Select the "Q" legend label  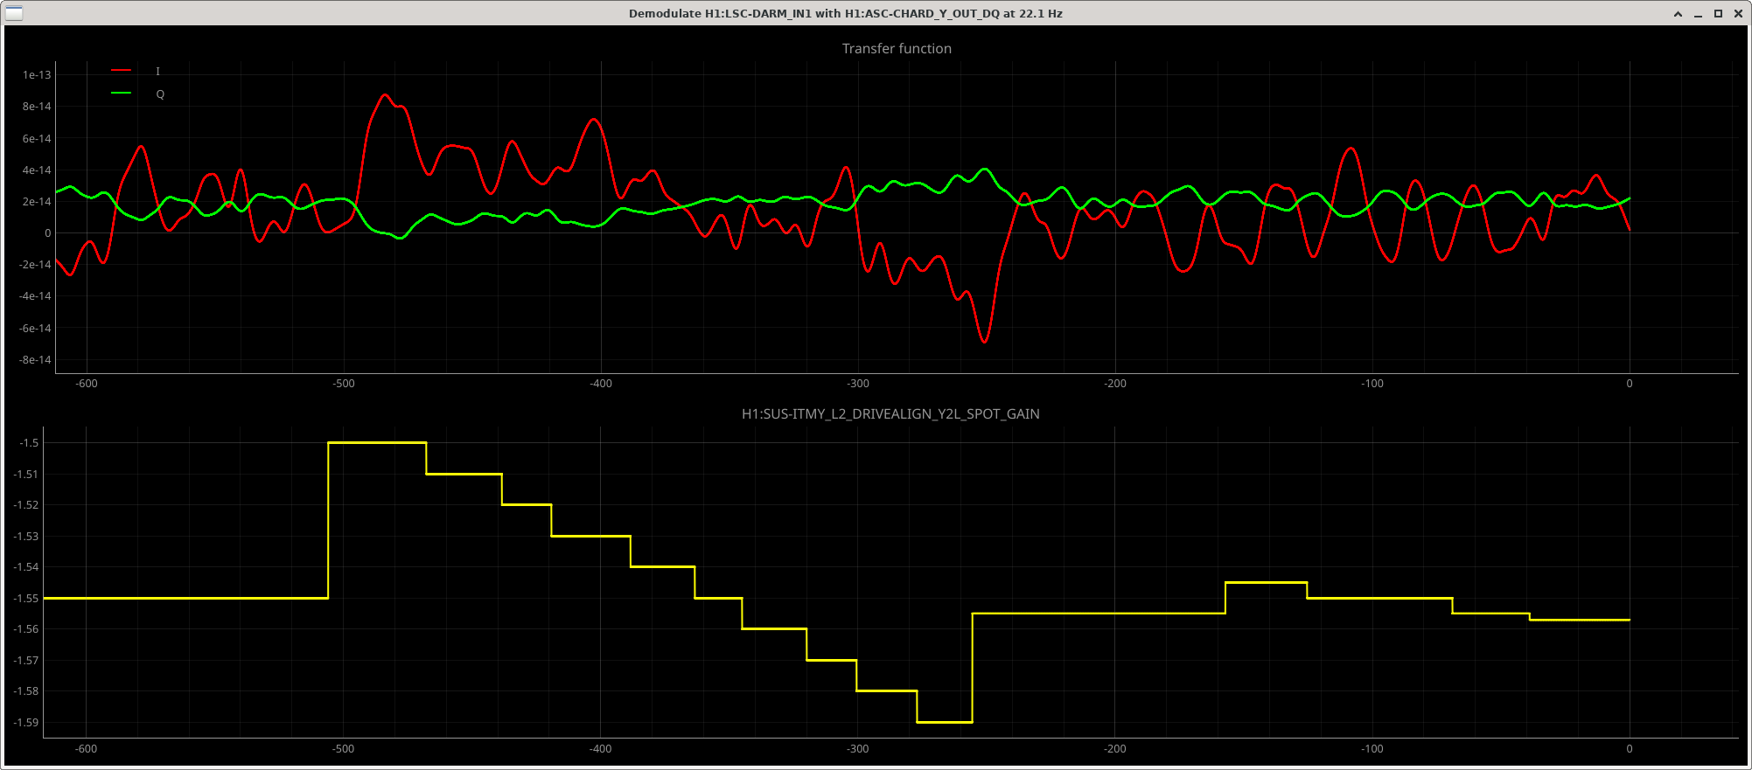click(x=160, y=94)
